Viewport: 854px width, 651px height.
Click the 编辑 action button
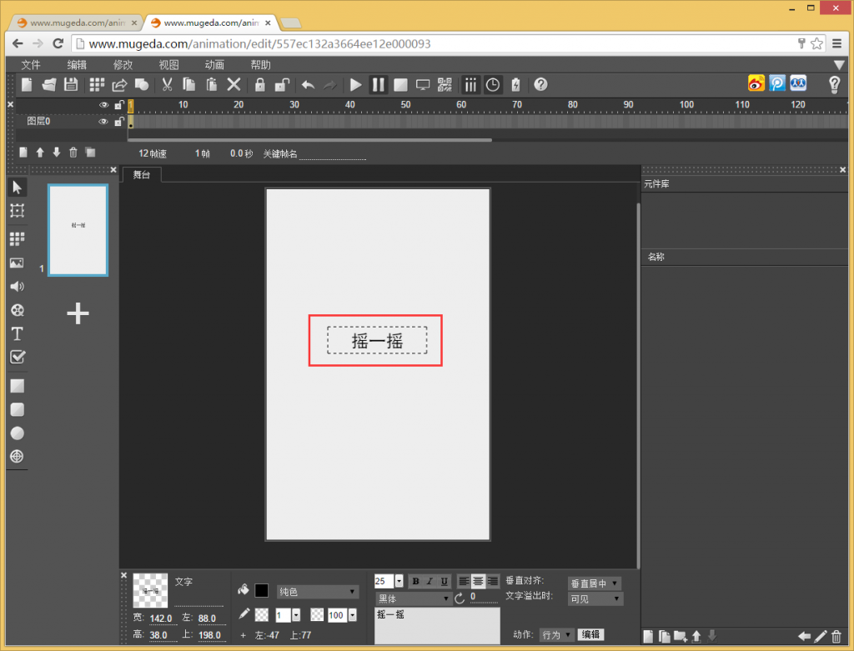click(590, 634)
